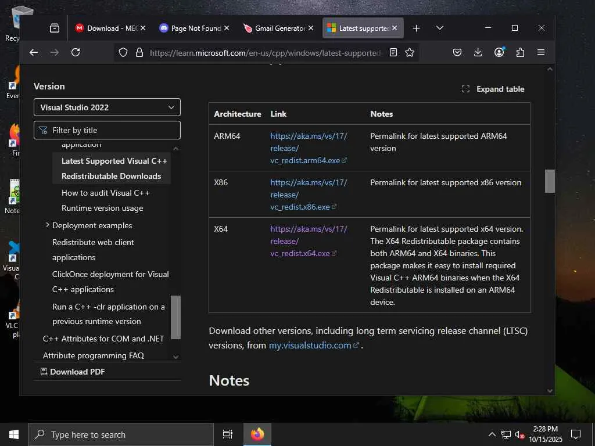Open Visual Studio 2022 version dropdown
595x446 pixels.
107,107
